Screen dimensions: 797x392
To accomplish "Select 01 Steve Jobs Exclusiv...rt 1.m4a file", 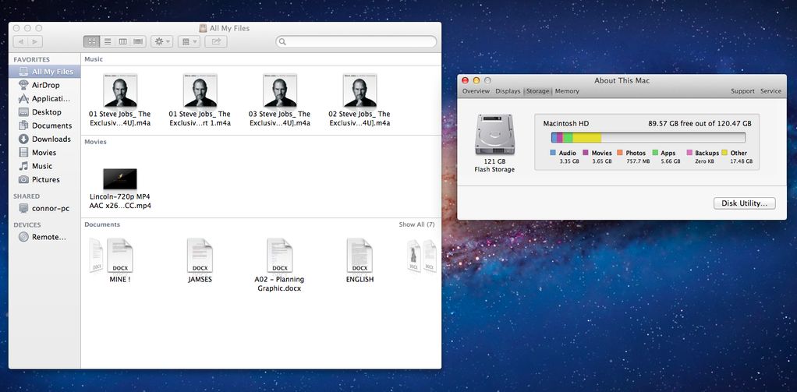I will tap(200, 100).
